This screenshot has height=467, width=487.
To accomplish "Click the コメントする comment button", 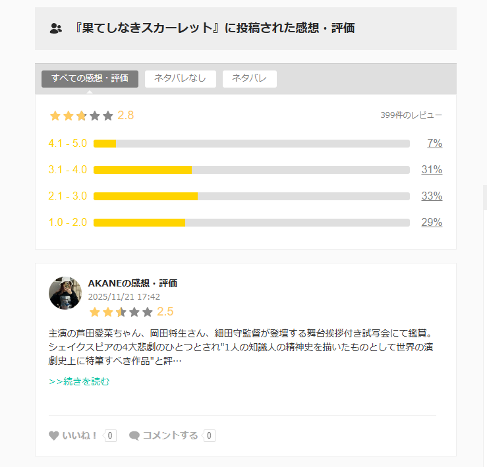I will (x=170, y=435).
